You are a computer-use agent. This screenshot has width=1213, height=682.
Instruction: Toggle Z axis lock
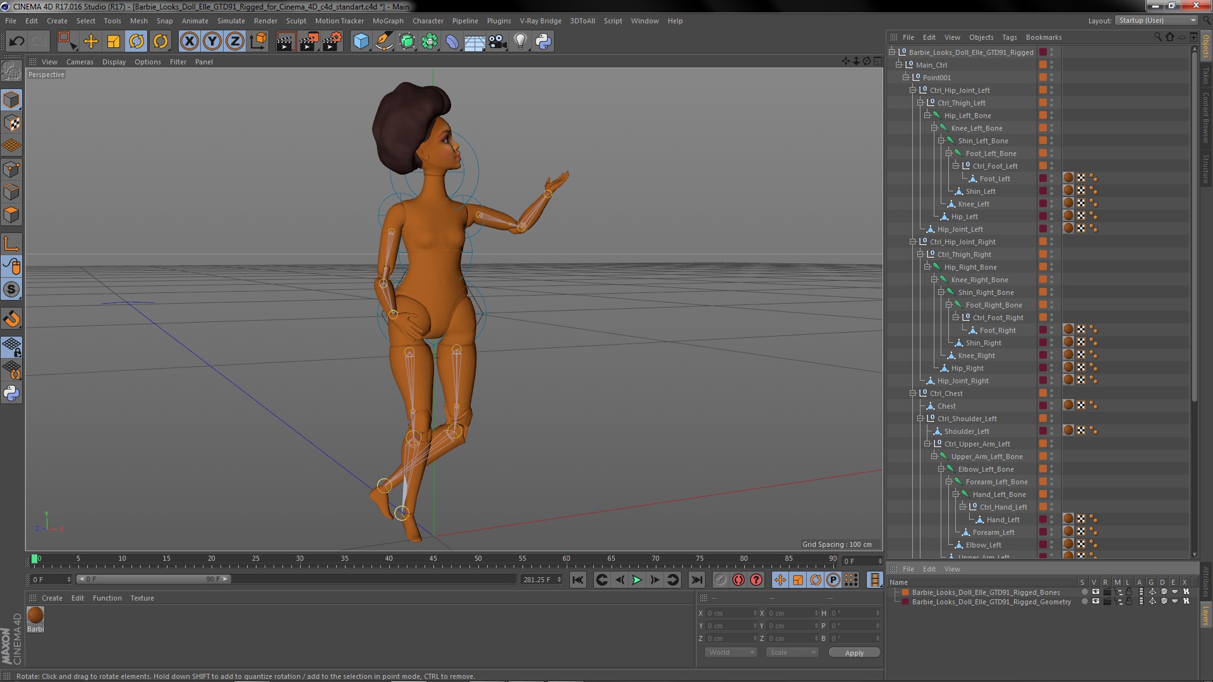pos(235,42)
